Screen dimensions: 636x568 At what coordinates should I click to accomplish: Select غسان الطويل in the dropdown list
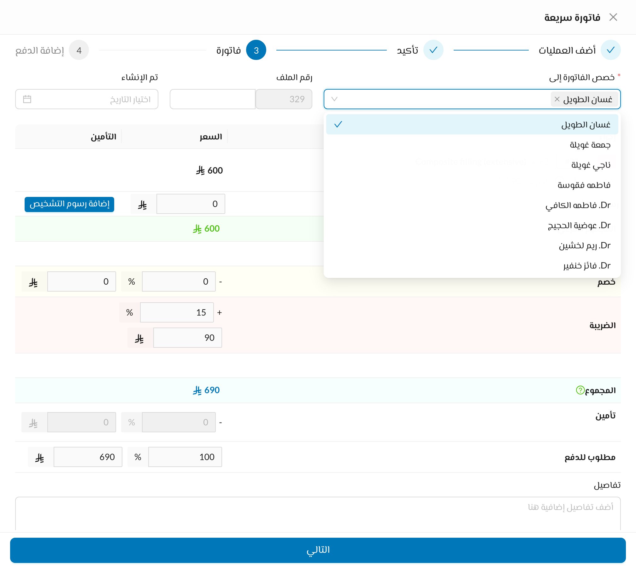pyautogui.click(x=472, y=124)
